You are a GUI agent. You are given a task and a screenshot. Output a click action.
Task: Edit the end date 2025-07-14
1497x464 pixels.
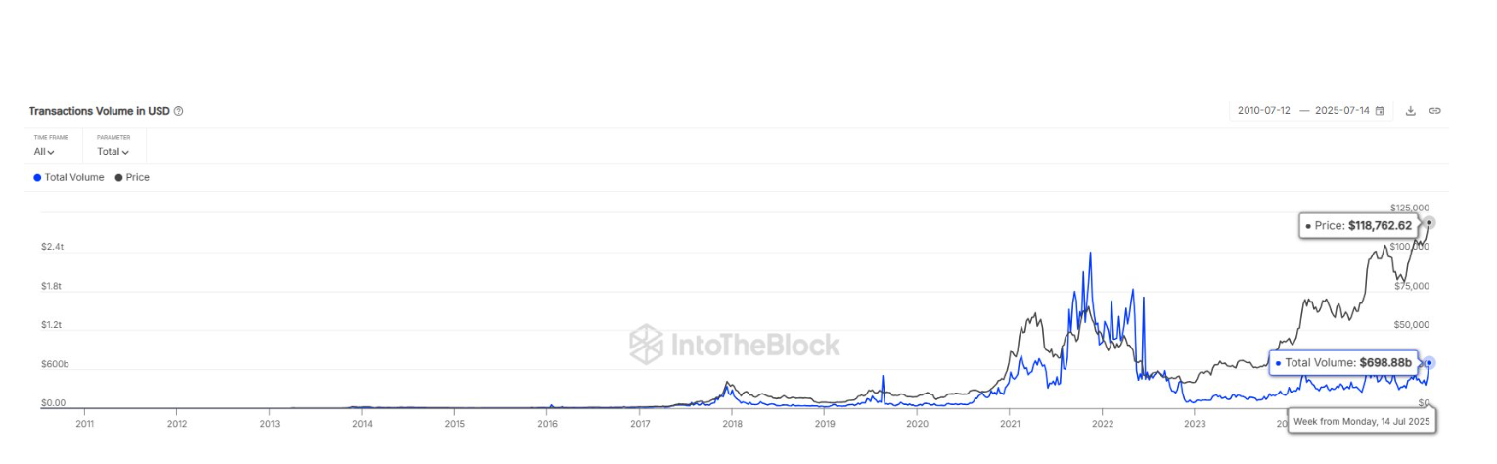tap(1341, 111)
